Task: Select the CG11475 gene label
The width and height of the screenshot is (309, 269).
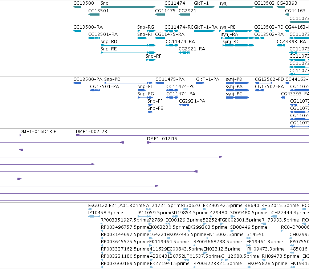Action: tap(165, 11)
